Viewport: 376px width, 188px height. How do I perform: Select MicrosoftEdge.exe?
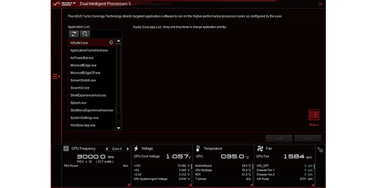click(x=92, y=65)
